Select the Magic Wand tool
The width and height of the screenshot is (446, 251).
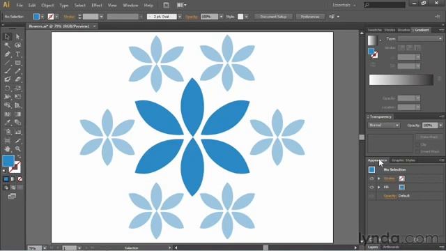coord(8,45)
